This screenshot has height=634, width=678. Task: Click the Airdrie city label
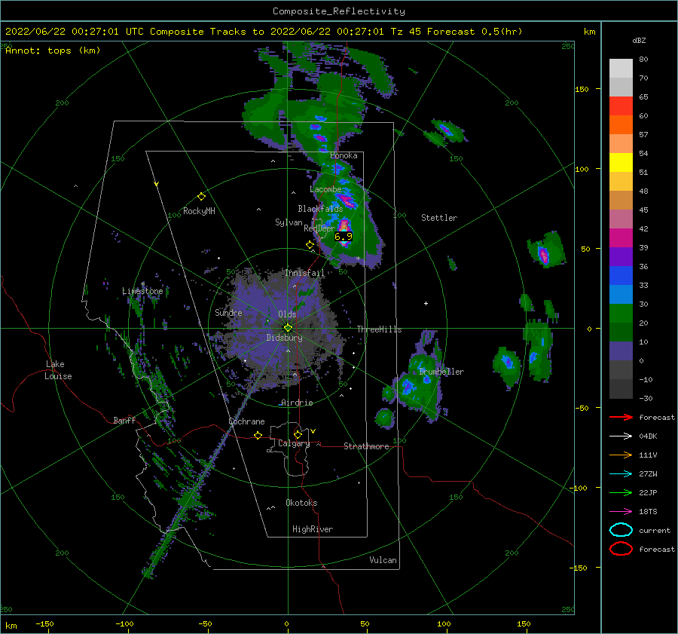coord(297,403)
